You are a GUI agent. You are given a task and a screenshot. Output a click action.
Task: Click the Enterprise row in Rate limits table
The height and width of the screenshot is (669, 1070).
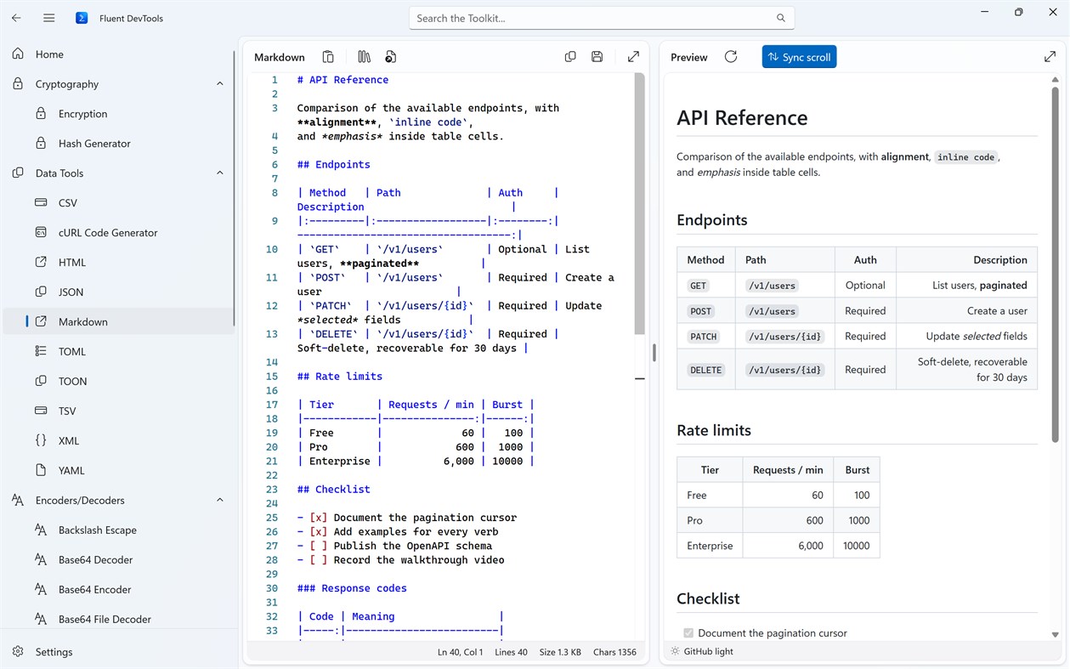778,546
